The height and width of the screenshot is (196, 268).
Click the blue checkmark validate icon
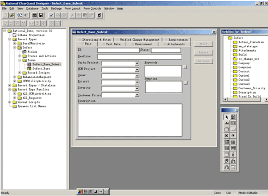tap(52, 15)
